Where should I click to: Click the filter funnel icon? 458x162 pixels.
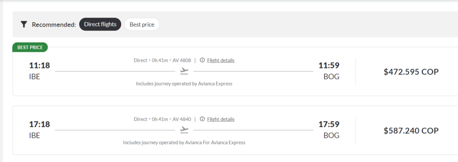24,24
